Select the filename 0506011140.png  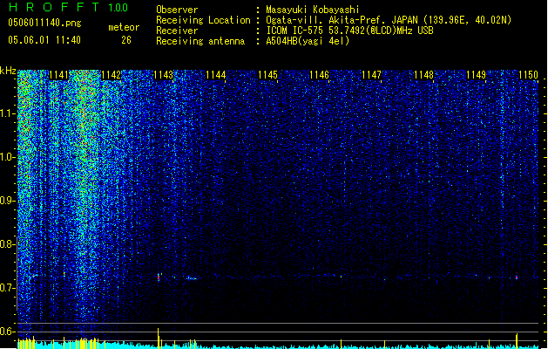(x=44, y=23)
